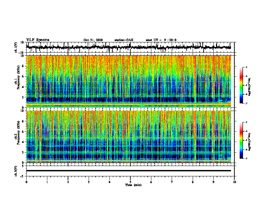Click inside the ch.1 spectrogram panel
The image size is (264, 204).
pyautogui.click(x=128, y=81)
